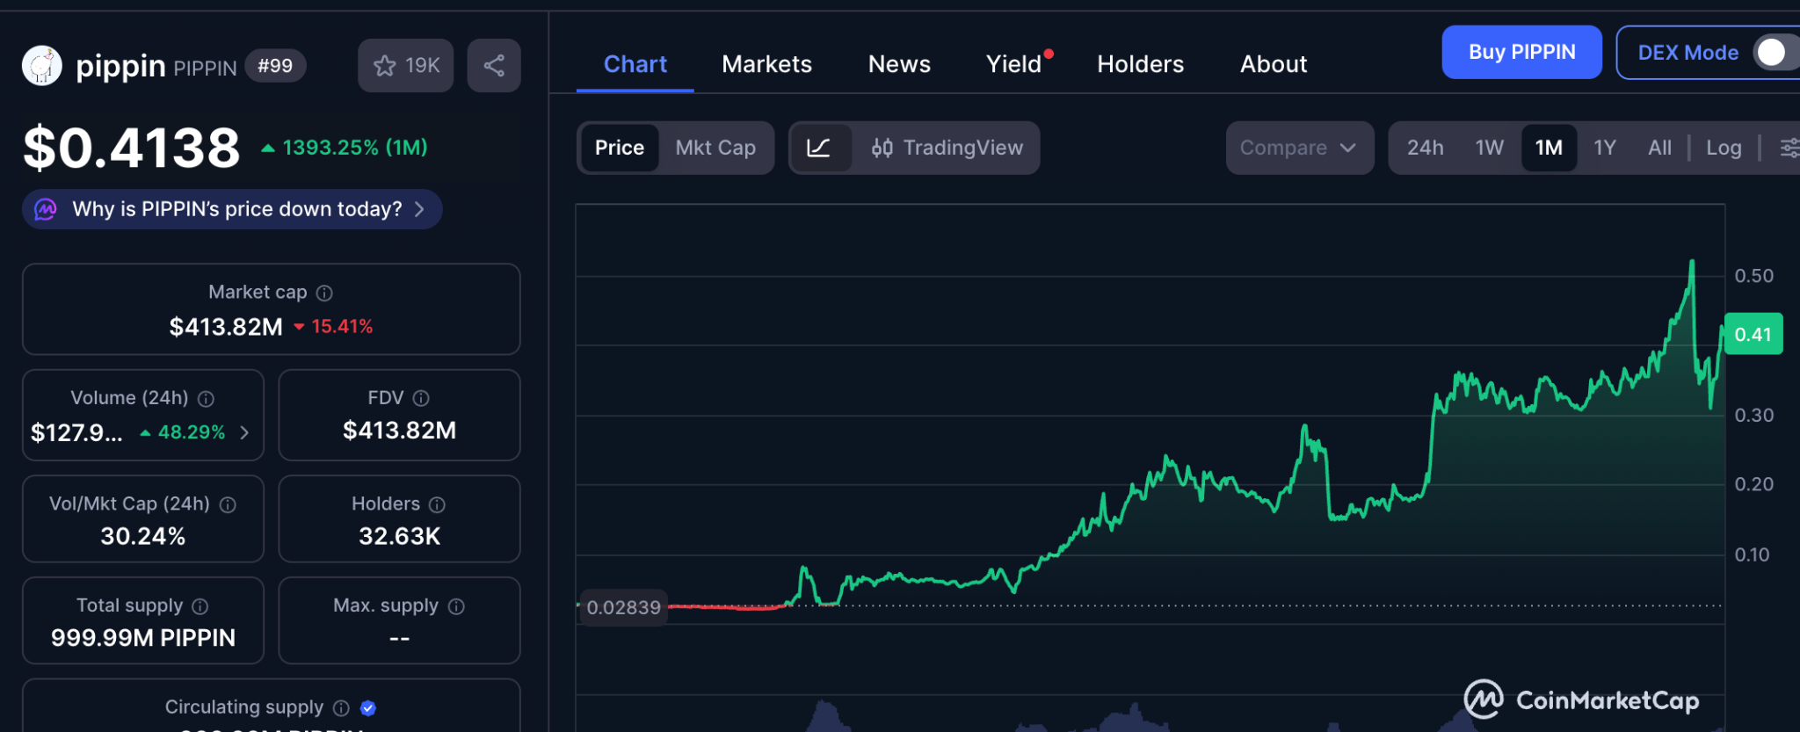Click the FDV $413.82M value
This screenshot has width=1800, height=732.
[x=400, y=431]
